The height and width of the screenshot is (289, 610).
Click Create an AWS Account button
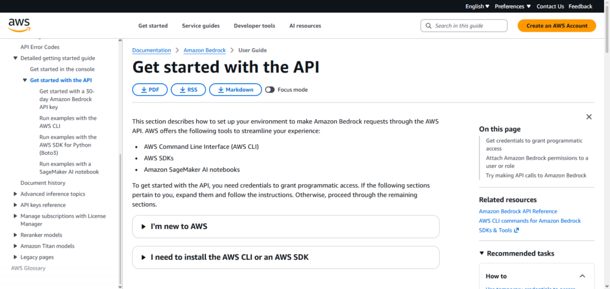click(557, 26)
